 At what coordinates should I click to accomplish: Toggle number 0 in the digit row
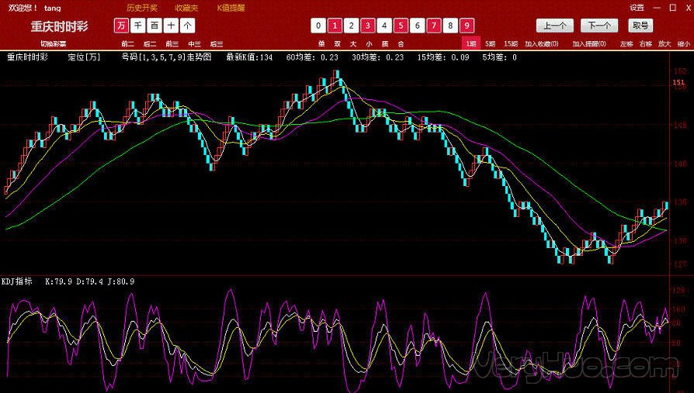coord(318,26)
